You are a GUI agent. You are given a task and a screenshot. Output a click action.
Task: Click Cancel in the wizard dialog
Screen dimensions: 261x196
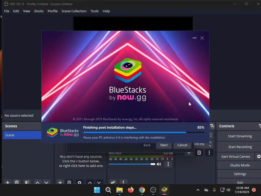pyautogui.click(x=182, y=145)
